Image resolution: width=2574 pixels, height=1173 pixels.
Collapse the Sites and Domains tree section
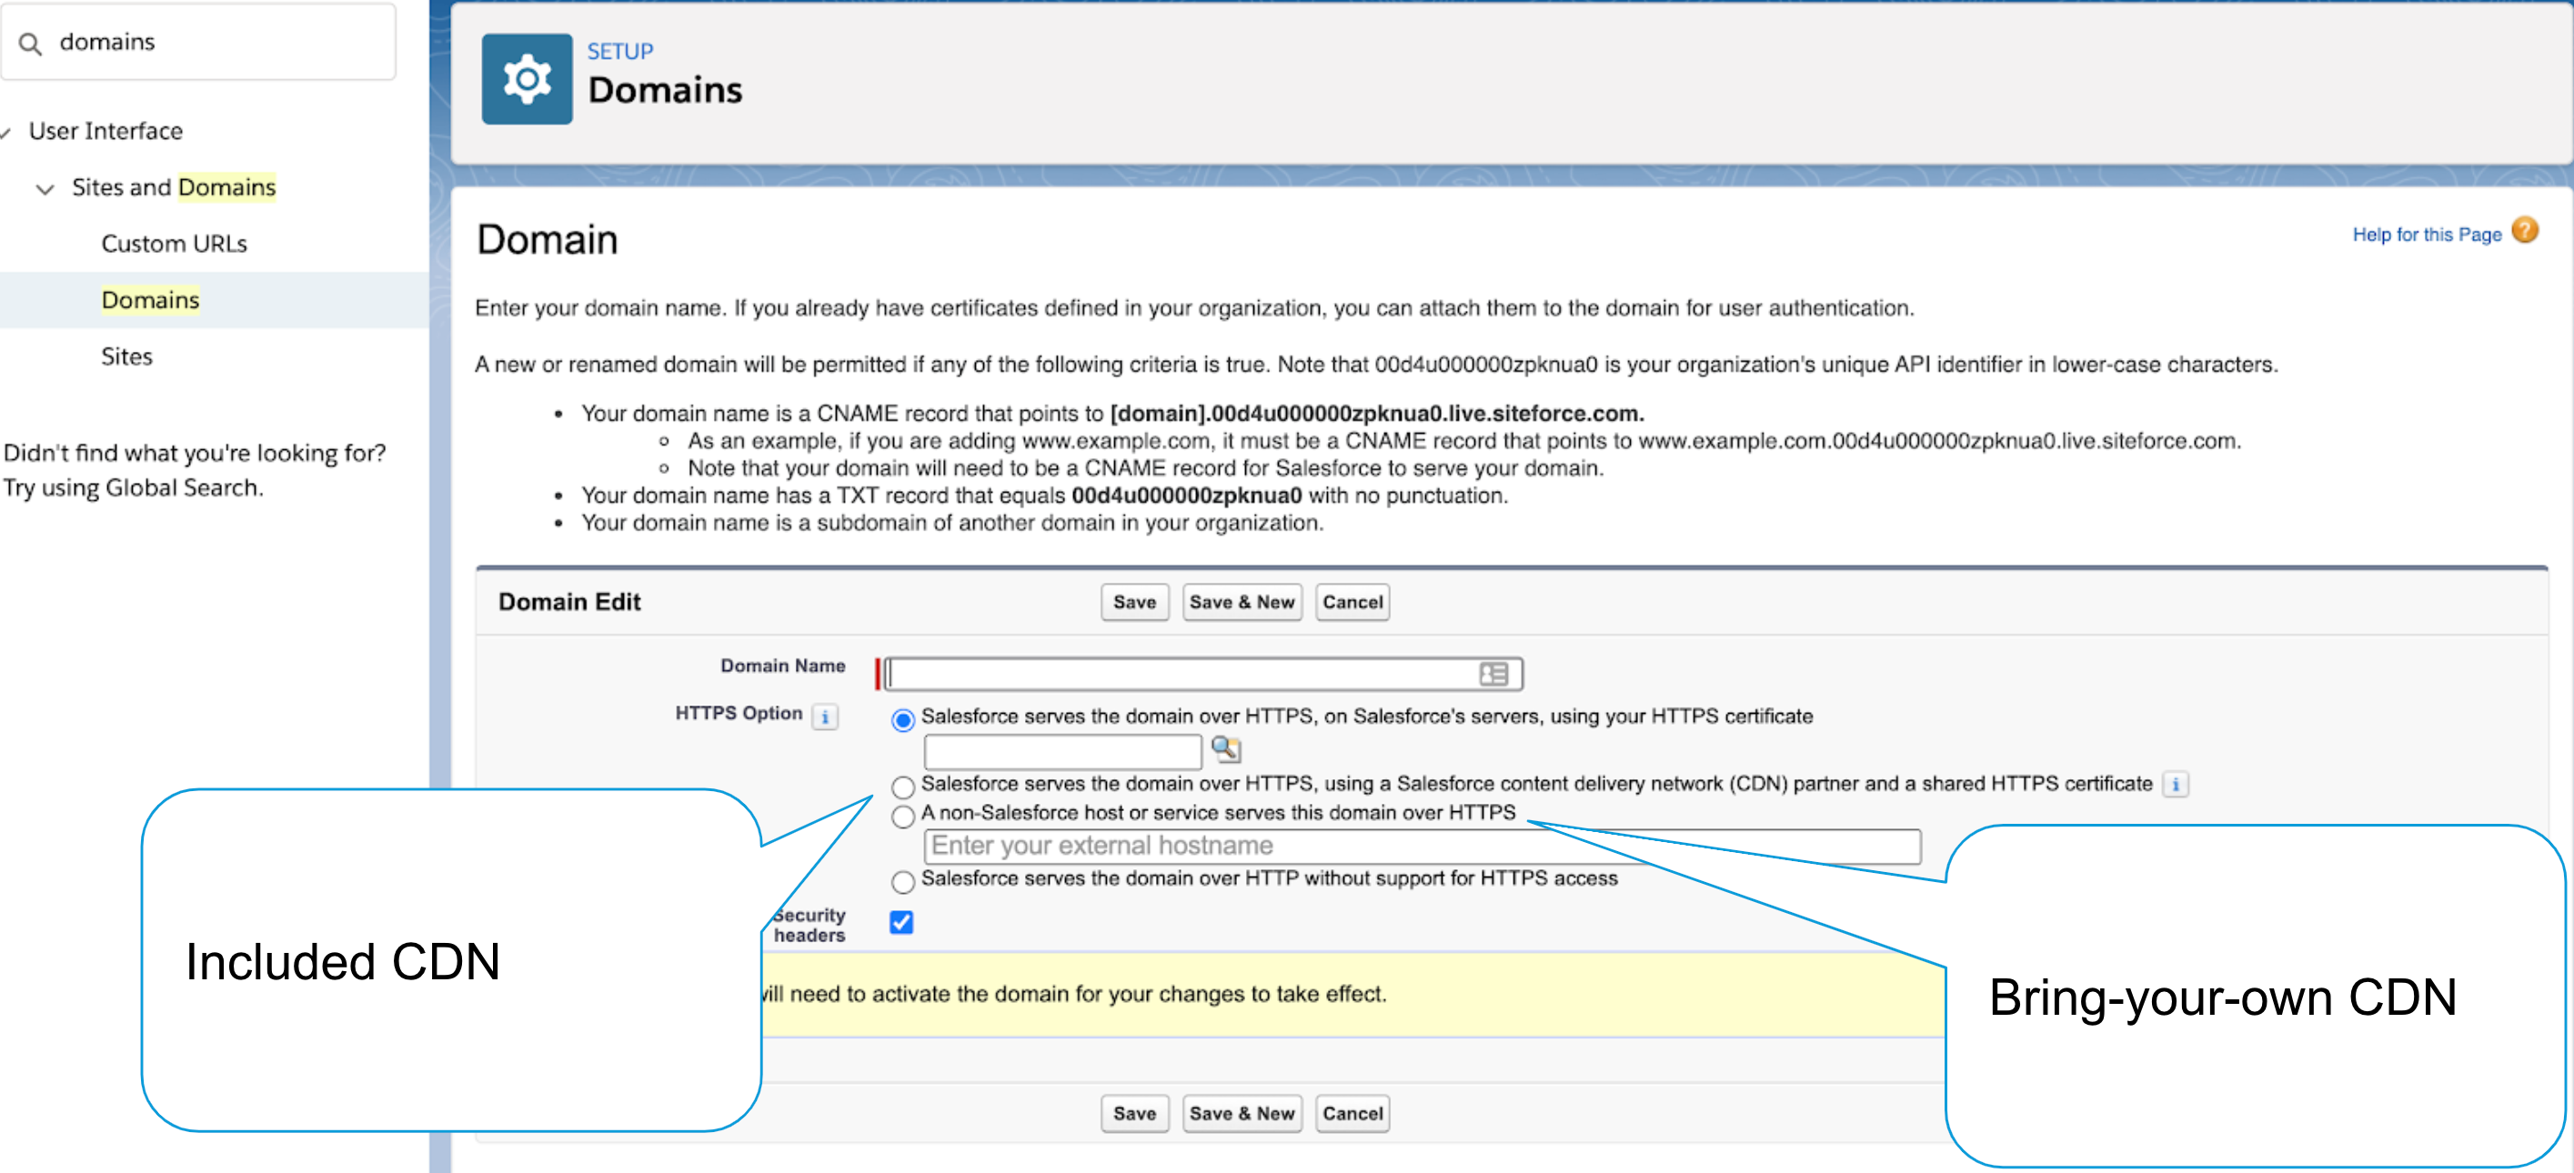pyautogui.click(x=45, y=188)
